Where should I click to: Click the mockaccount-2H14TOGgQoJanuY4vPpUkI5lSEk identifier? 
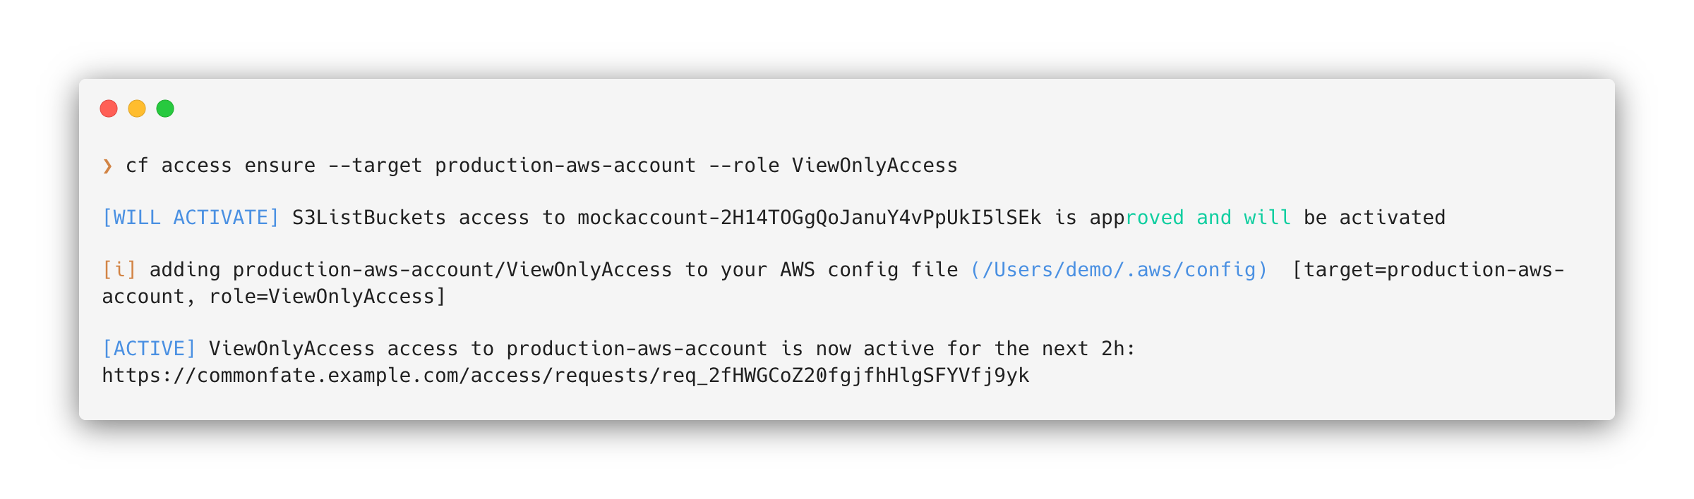810,218
